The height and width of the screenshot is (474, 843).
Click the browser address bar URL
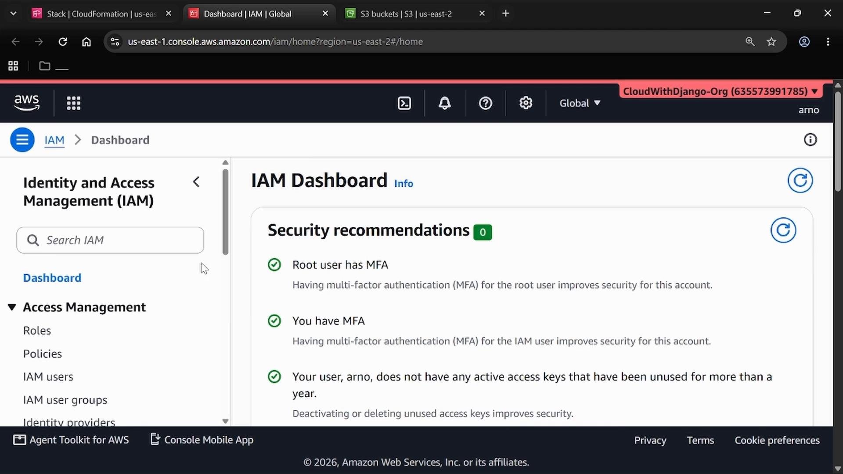275,42
